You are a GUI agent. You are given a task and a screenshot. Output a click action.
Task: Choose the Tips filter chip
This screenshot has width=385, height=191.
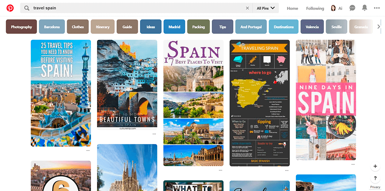tap(223, 27)
